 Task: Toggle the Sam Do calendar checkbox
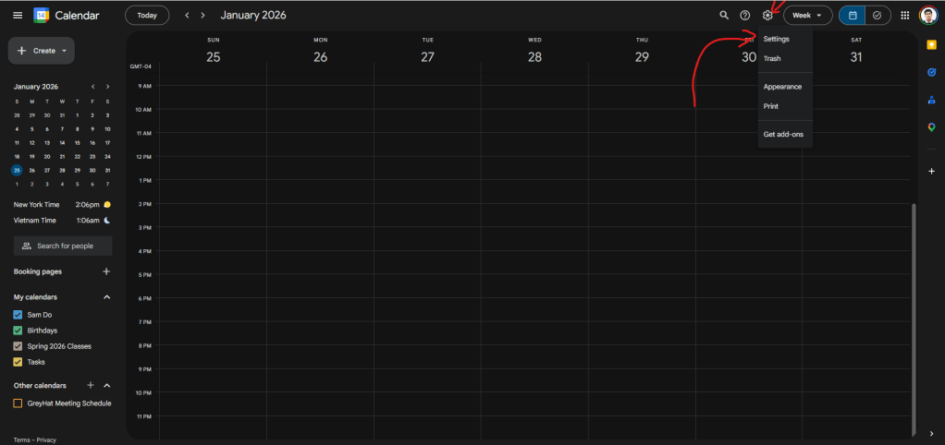pos(18,315)
